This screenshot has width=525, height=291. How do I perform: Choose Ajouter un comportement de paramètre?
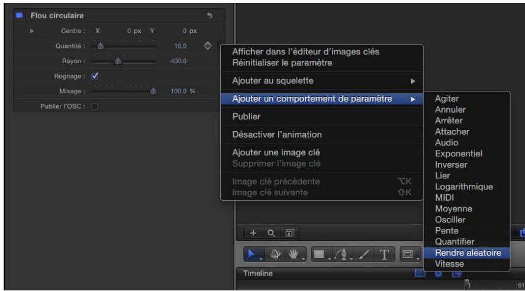pyautogui.click(x=322, y=99)
